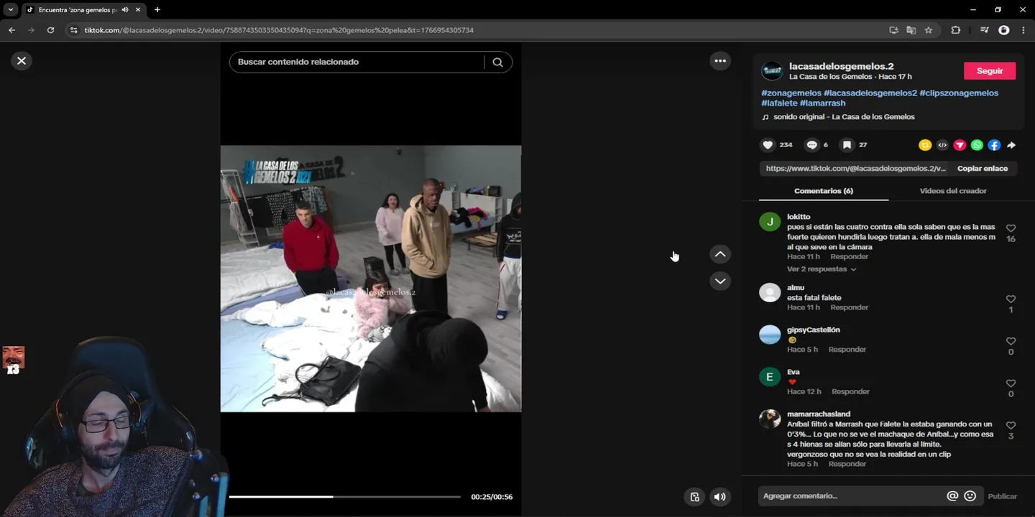Open mamarrachasland username
Image resolution: width=1035 pixels, height=517 pixels.
819,414
